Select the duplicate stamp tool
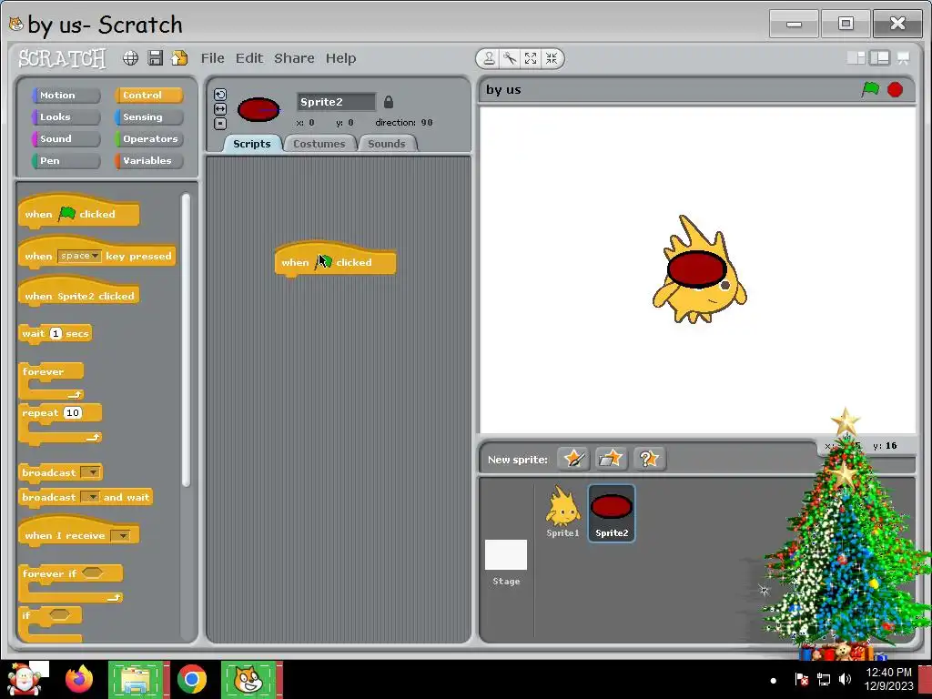 coord(489,58)
